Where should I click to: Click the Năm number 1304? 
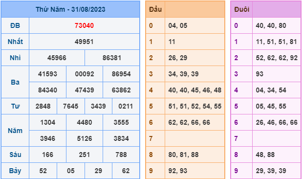coord(47,122)
